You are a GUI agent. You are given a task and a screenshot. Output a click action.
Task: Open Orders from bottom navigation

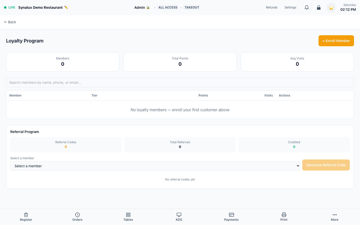click(77, 217)
